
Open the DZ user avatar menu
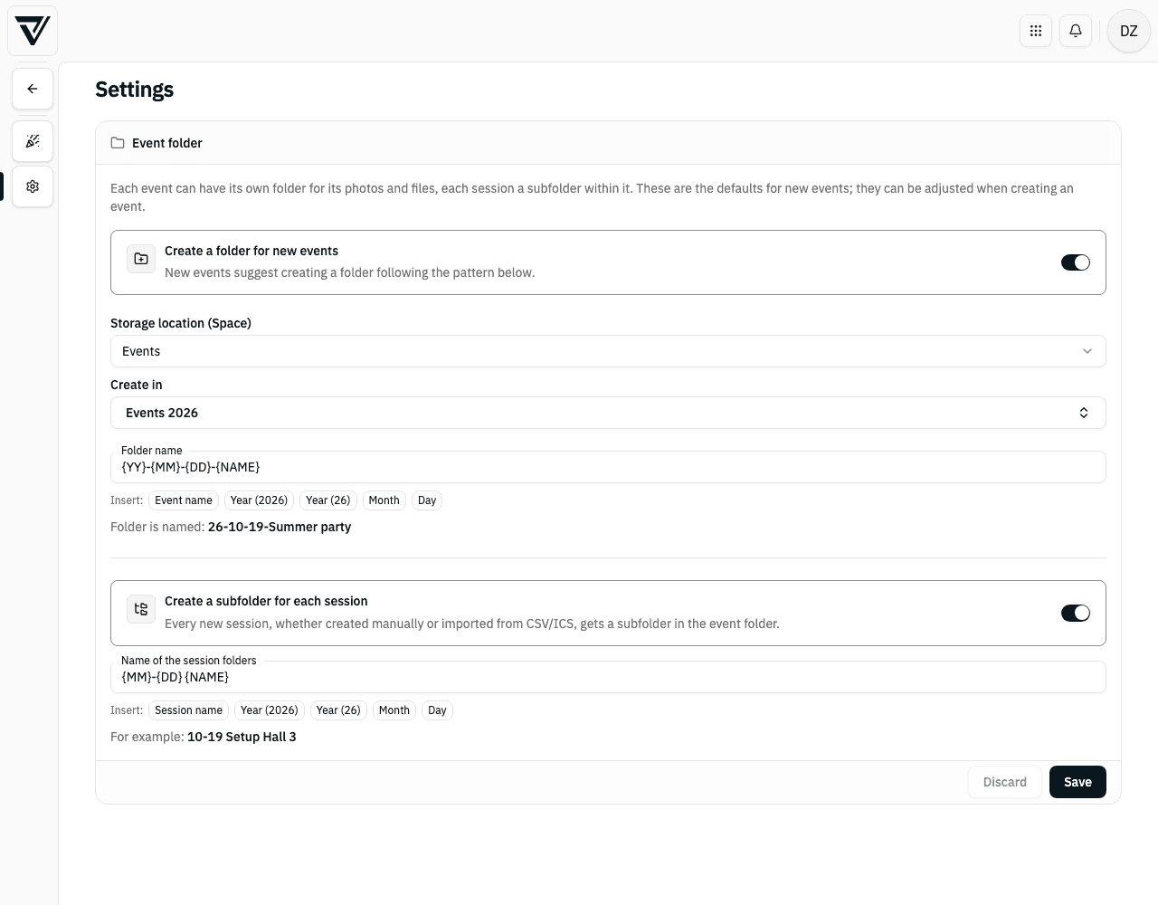coord(1129,31)
